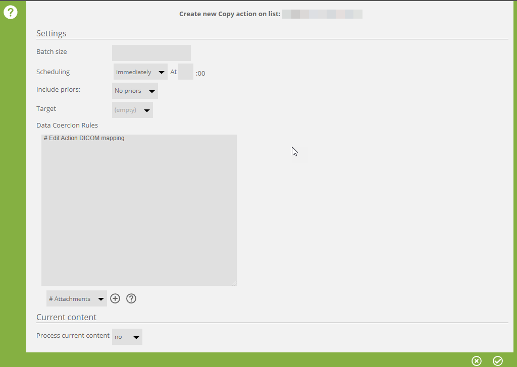Click the Process current content label

[x=73, y=335]
